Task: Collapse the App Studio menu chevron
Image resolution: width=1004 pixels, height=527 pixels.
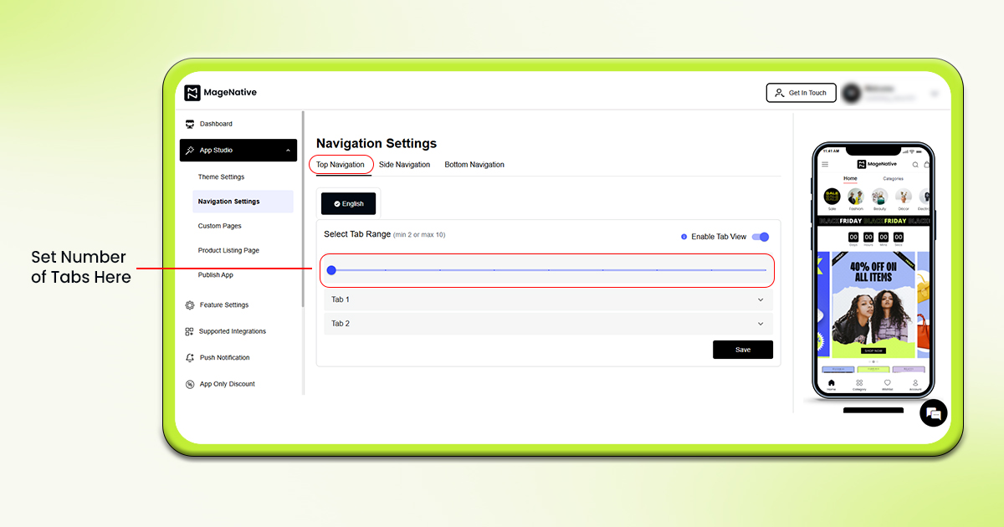Action: pyautogui.click(x=289, y=151)
